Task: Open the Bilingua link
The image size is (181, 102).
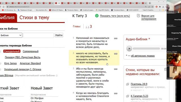Action: tap(7, 75)
